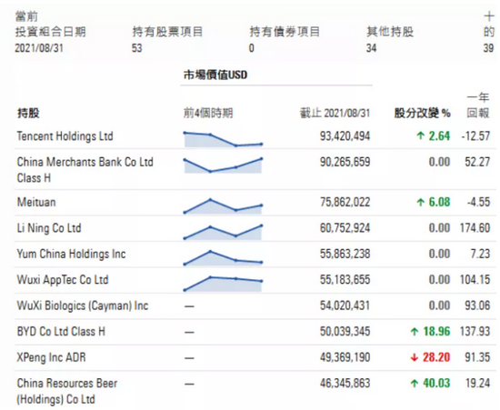Click the market value 93,420,494
The height and width of the screenshot is (410, 500).
pyautogui.click(x=345, y=136)
